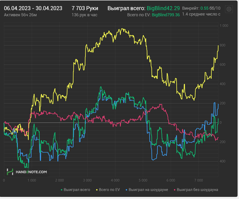Toggle the 'Всего по EV' yellow legend series
The height and width of the screenshot is (199, 239).
point(108,190)
